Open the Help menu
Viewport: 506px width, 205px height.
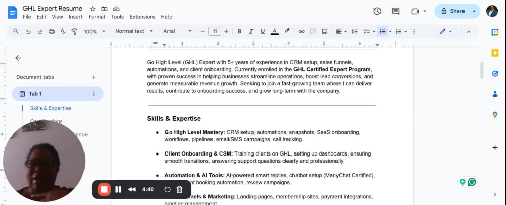click(166, 17)
